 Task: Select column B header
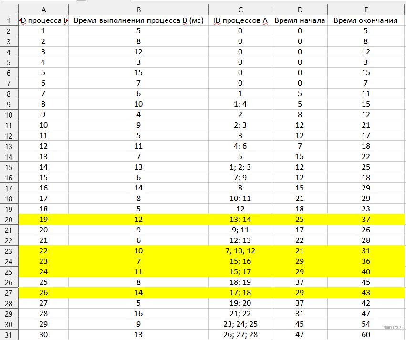click(x=138, y=10)
